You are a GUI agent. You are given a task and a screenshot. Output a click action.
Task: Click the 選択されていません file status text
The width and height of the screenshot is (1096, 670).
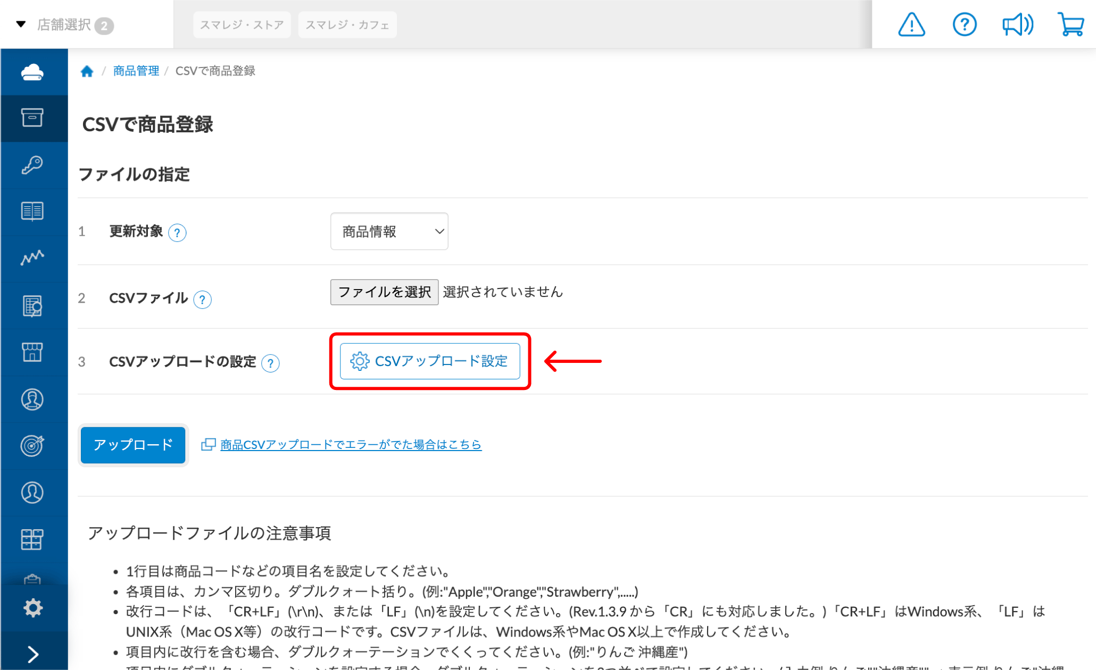(x=503, y=292)
